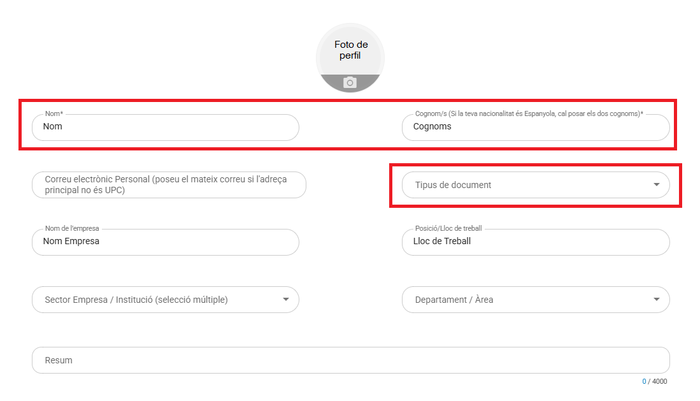Viewport: 700px width, 401px height.
Task: Click the camera icon to upload photo
Action: coord(350,83)
